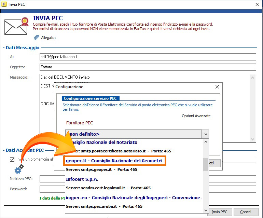Image resolution: width=263 pixels, height=218 pixels.
Task: Click the gear settings icon for PEC account
Action: (19, 169)
